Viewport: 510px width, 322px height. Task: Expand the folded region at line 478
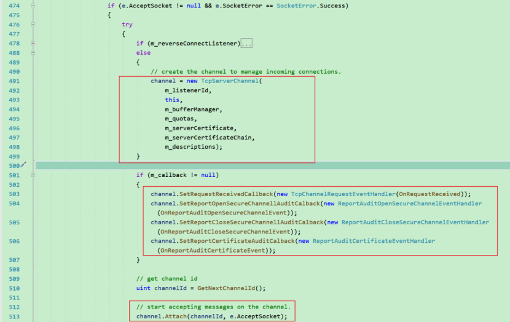pyautogui.click(x=33, y=43)
